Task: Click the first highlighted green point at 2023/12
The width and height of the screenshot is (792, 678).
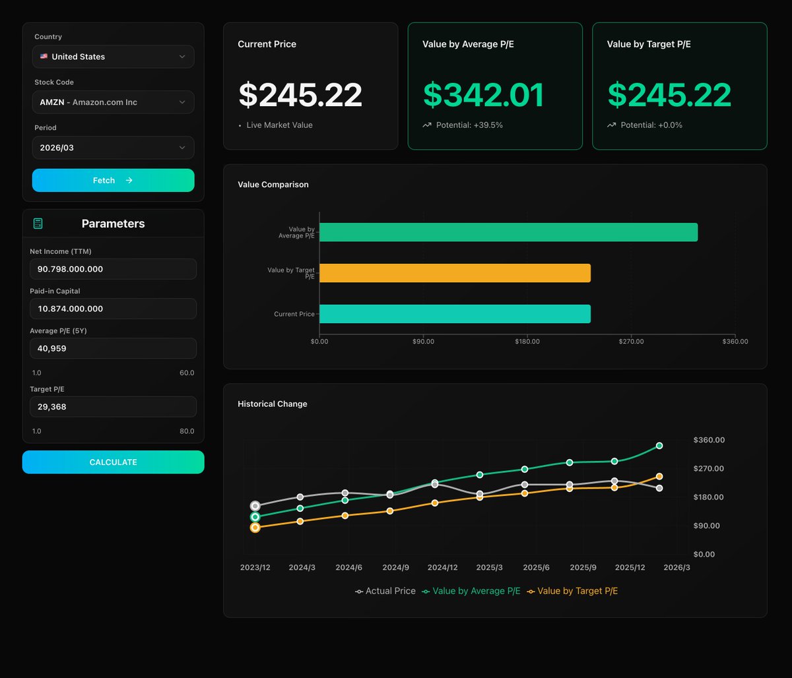Action: [x=255, y=516]
